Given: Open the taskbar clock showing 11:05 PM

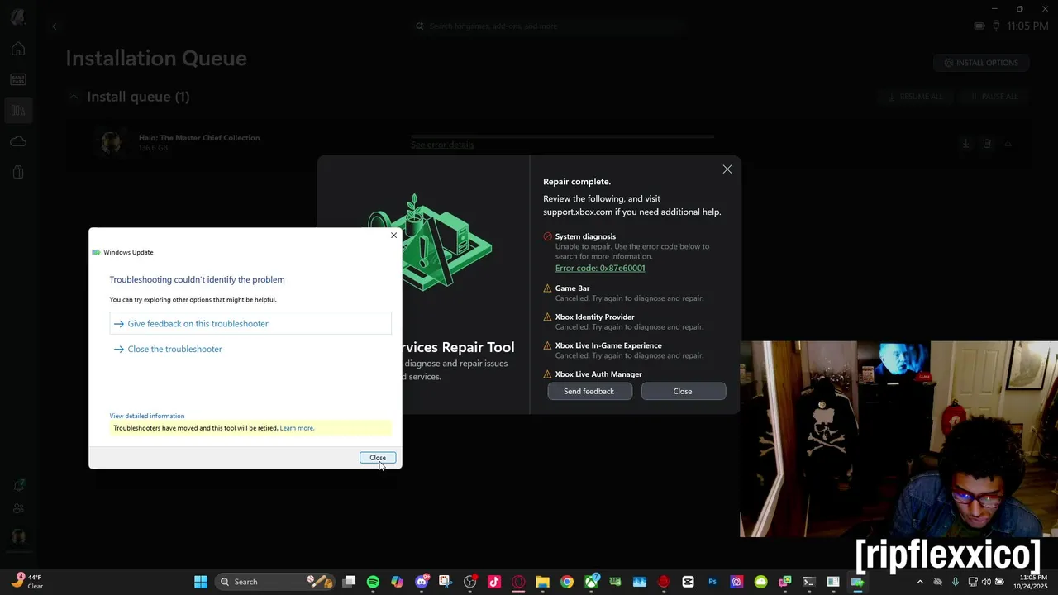Looking at the screenshot, I should point(1032,582).
